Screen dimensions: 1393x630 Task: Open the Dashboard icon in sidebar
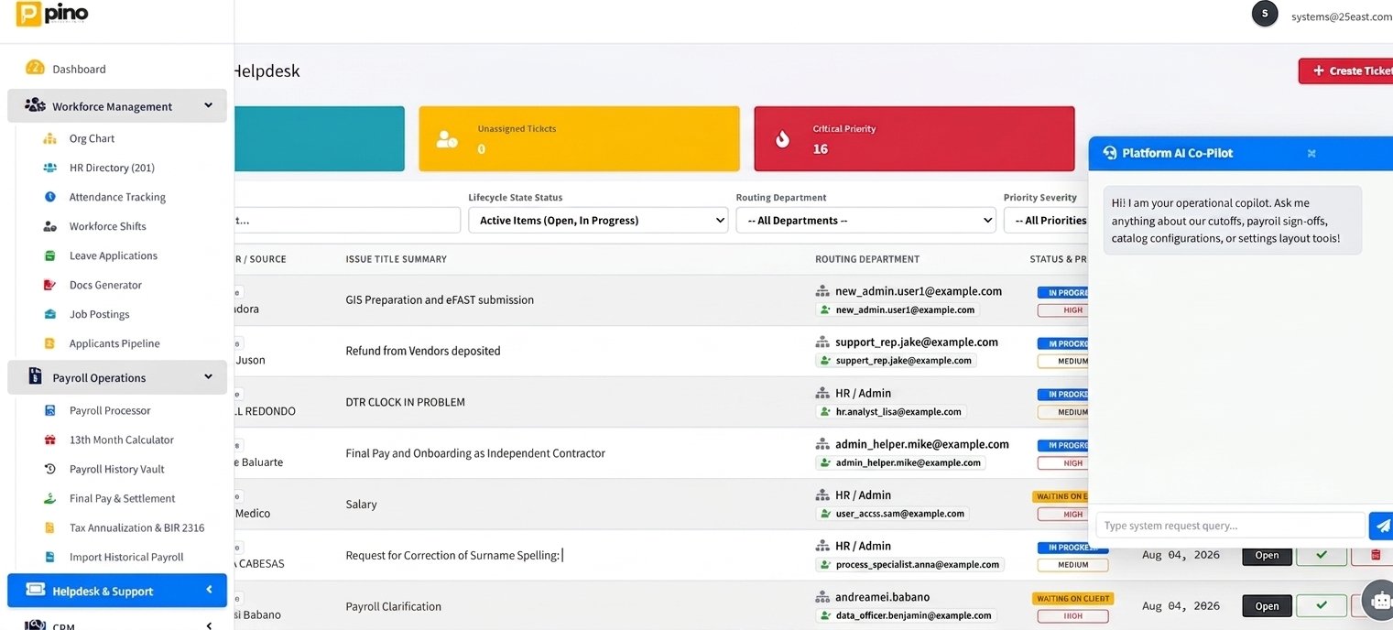[35, 68]
